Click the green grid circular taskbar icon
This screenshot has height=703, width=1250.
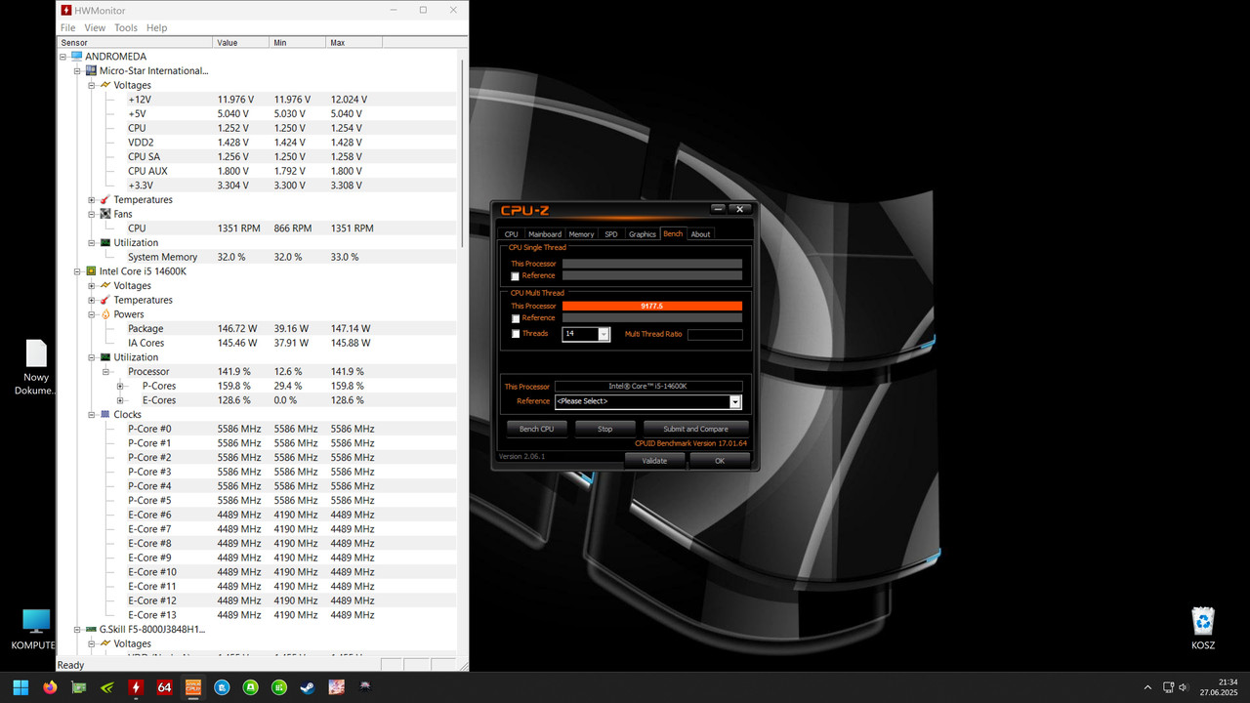pyautogui.click(x=280, y=686)
